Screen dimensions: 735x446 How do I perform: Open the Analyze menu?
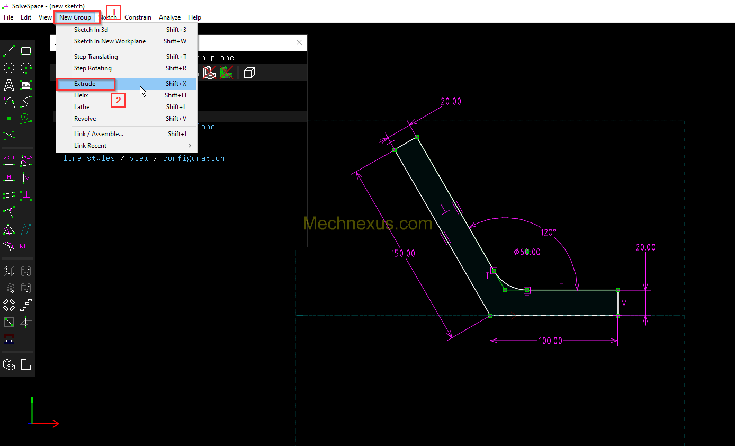click(169, 17)
